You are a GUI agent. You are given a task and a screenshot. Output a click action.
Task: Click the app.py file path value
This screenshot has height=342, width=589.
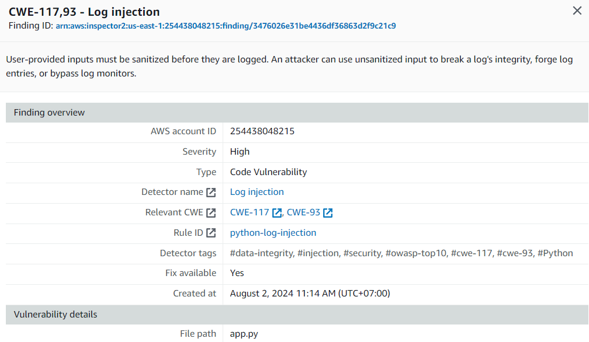(x=244, y=334)
